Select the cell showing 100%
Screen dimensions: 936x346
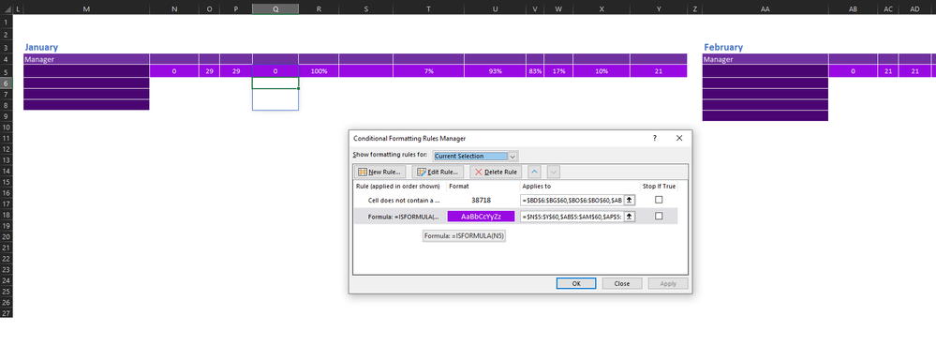319,71
